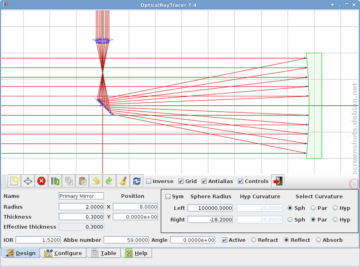Check the Sym checkbox

[x=175, y=196]
